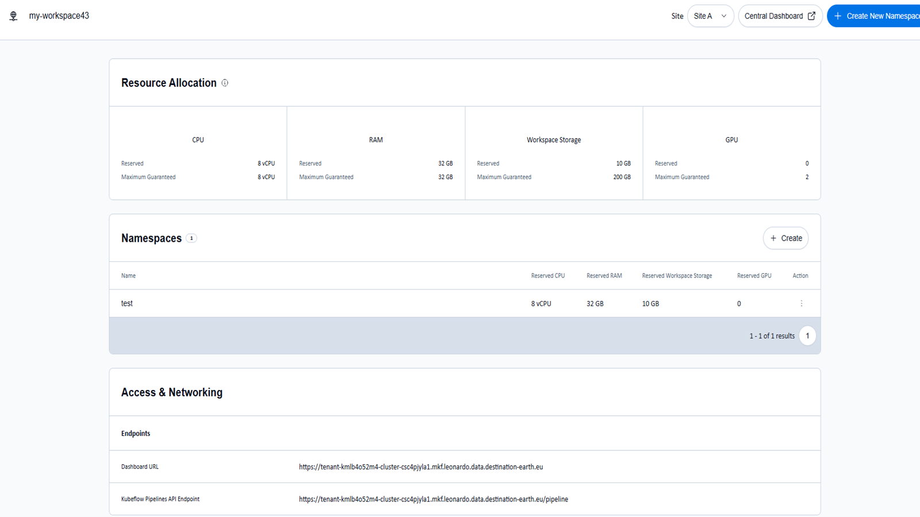This screenshot has width=920, height=517.
Task: Click the Reserved Workspace Storage column header
Action: pyautogui.click(x=677, y=276)
